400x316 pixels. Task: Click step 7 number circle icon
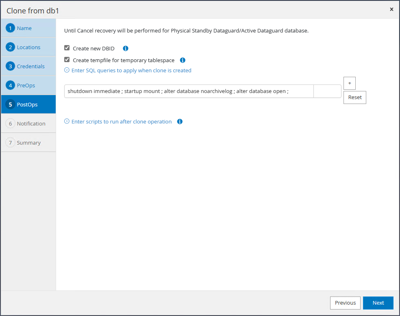(x=10, y=143)
